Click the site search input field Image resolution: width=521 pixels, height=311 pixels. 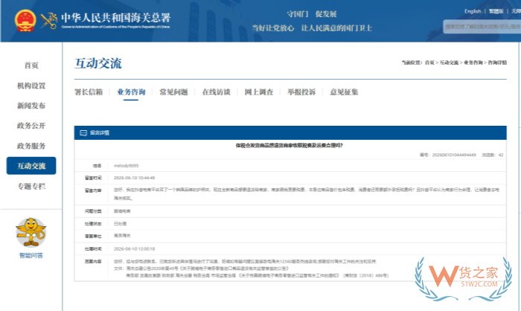[482, 27]
